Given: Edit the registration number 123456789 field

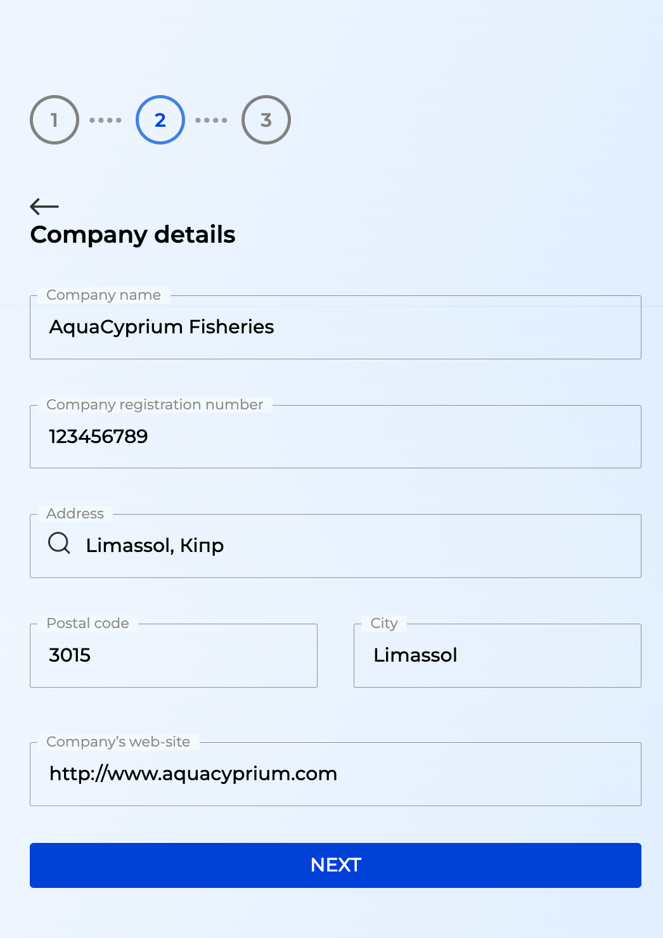Looking at the screenshot, I should click(x=335, y=437).
